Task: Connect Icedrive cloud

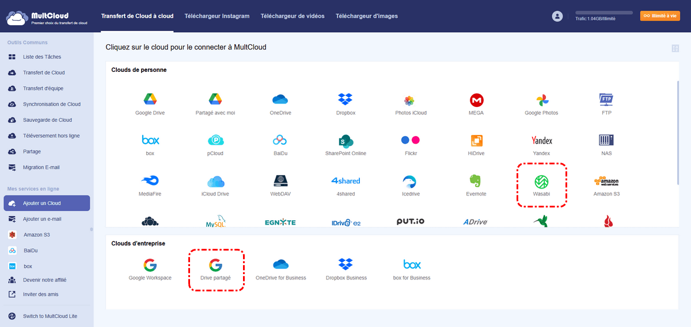Action: (411, 185)
